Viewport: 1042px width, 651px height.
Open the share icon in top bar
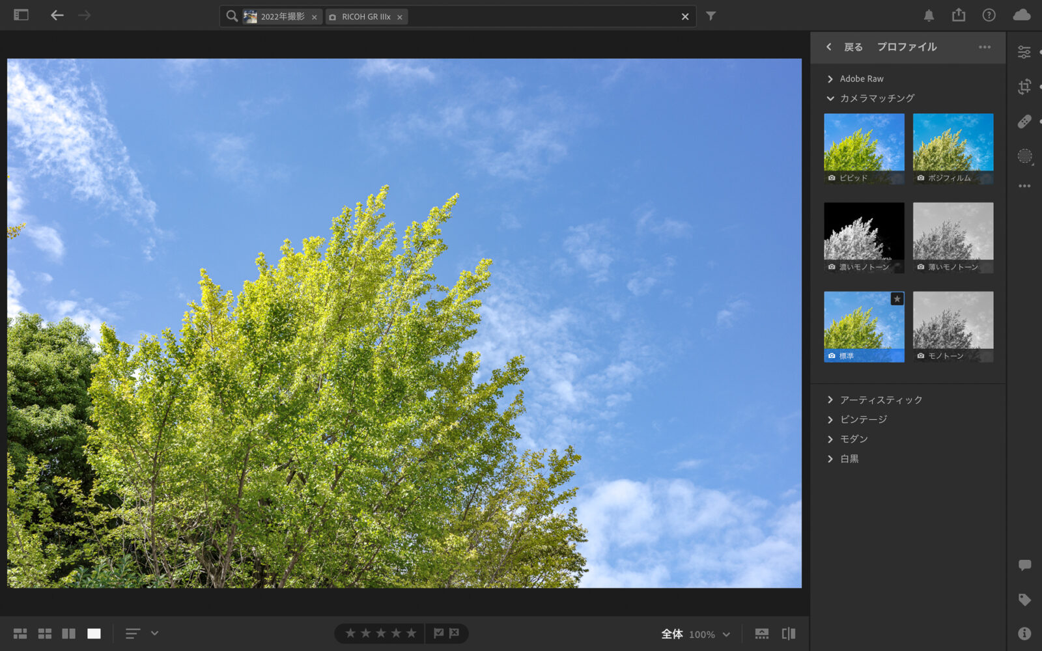click(958, 16)
